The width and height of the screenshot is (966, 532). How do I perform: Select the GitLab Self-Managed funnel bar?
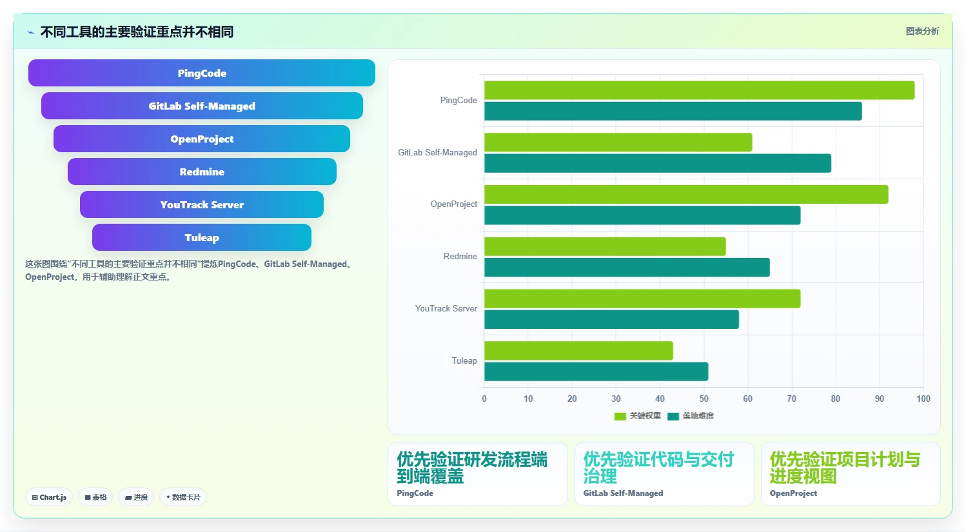tap(202, 106)
